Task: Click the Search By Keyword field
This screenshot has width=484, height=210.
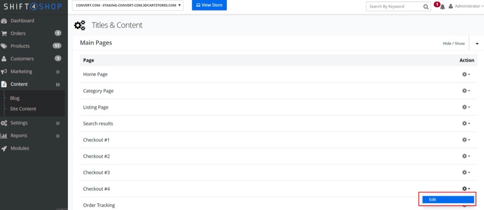Action: click(x=393, y=7)
